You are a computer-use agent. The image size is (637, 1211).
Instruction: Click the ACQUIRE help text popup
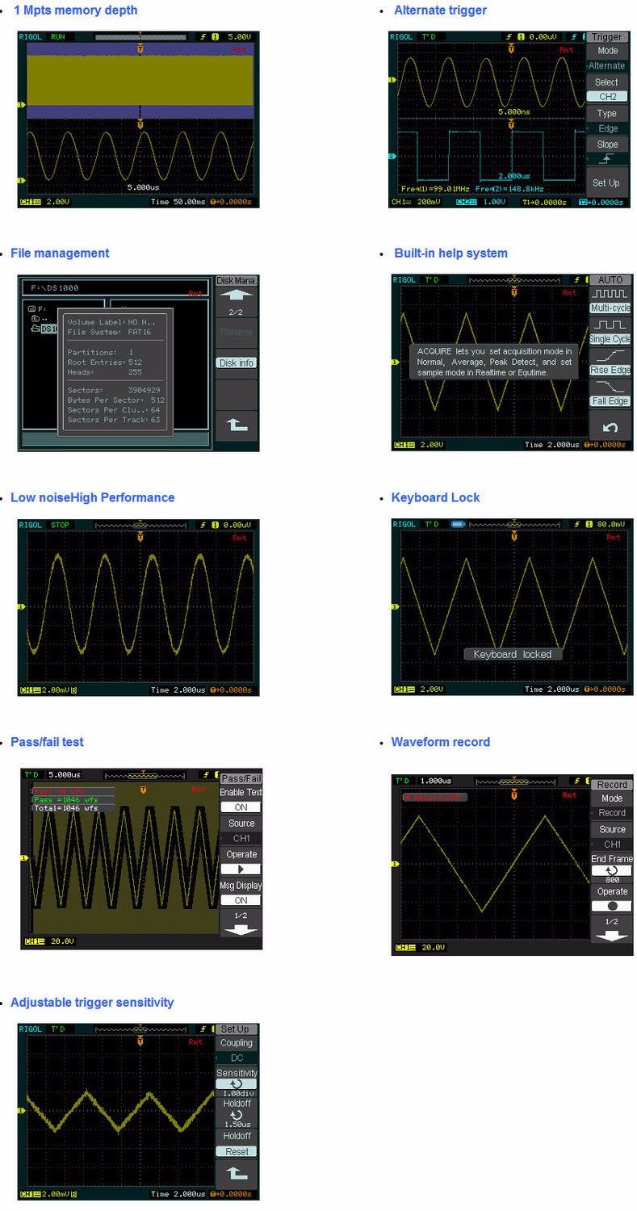click(494, 362)
